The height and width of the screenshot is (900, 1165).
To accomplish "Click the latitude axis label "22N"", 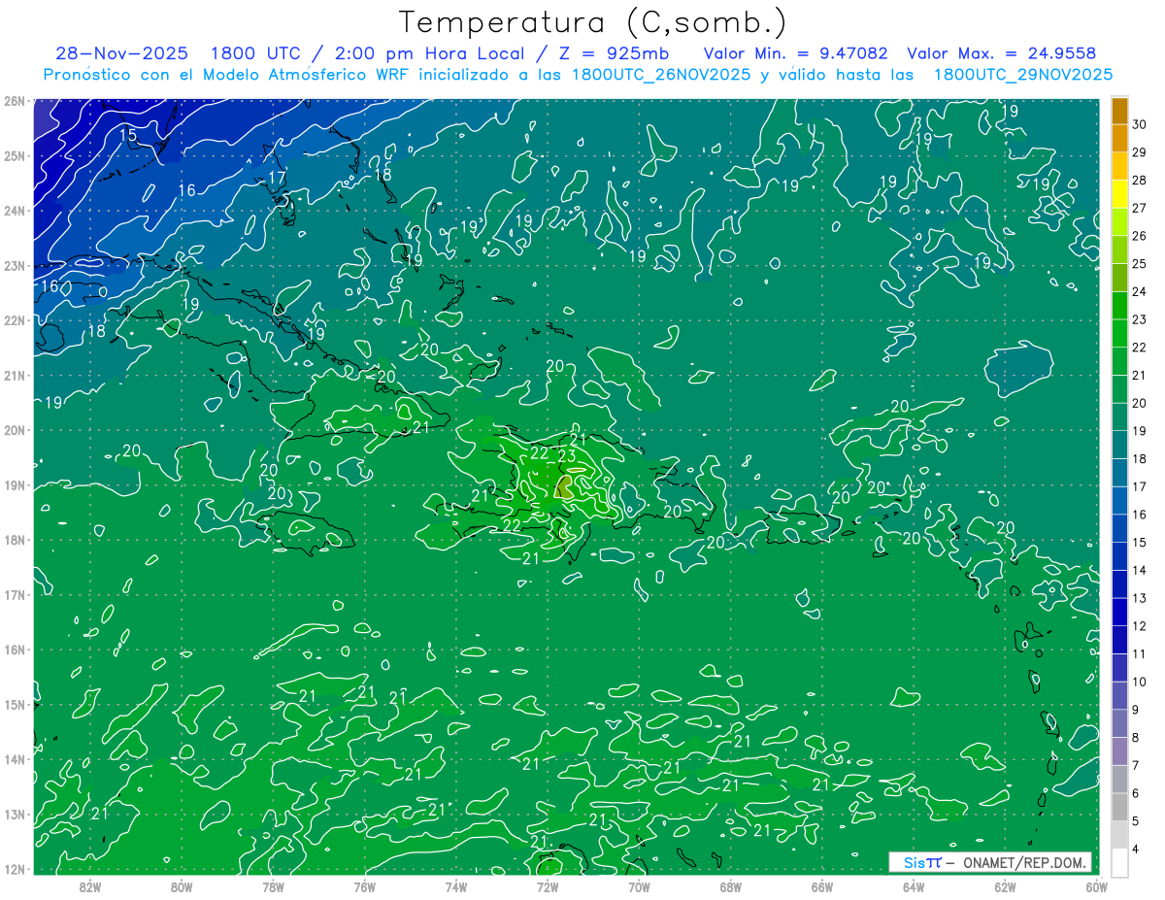I will click(x=15, y=320).
